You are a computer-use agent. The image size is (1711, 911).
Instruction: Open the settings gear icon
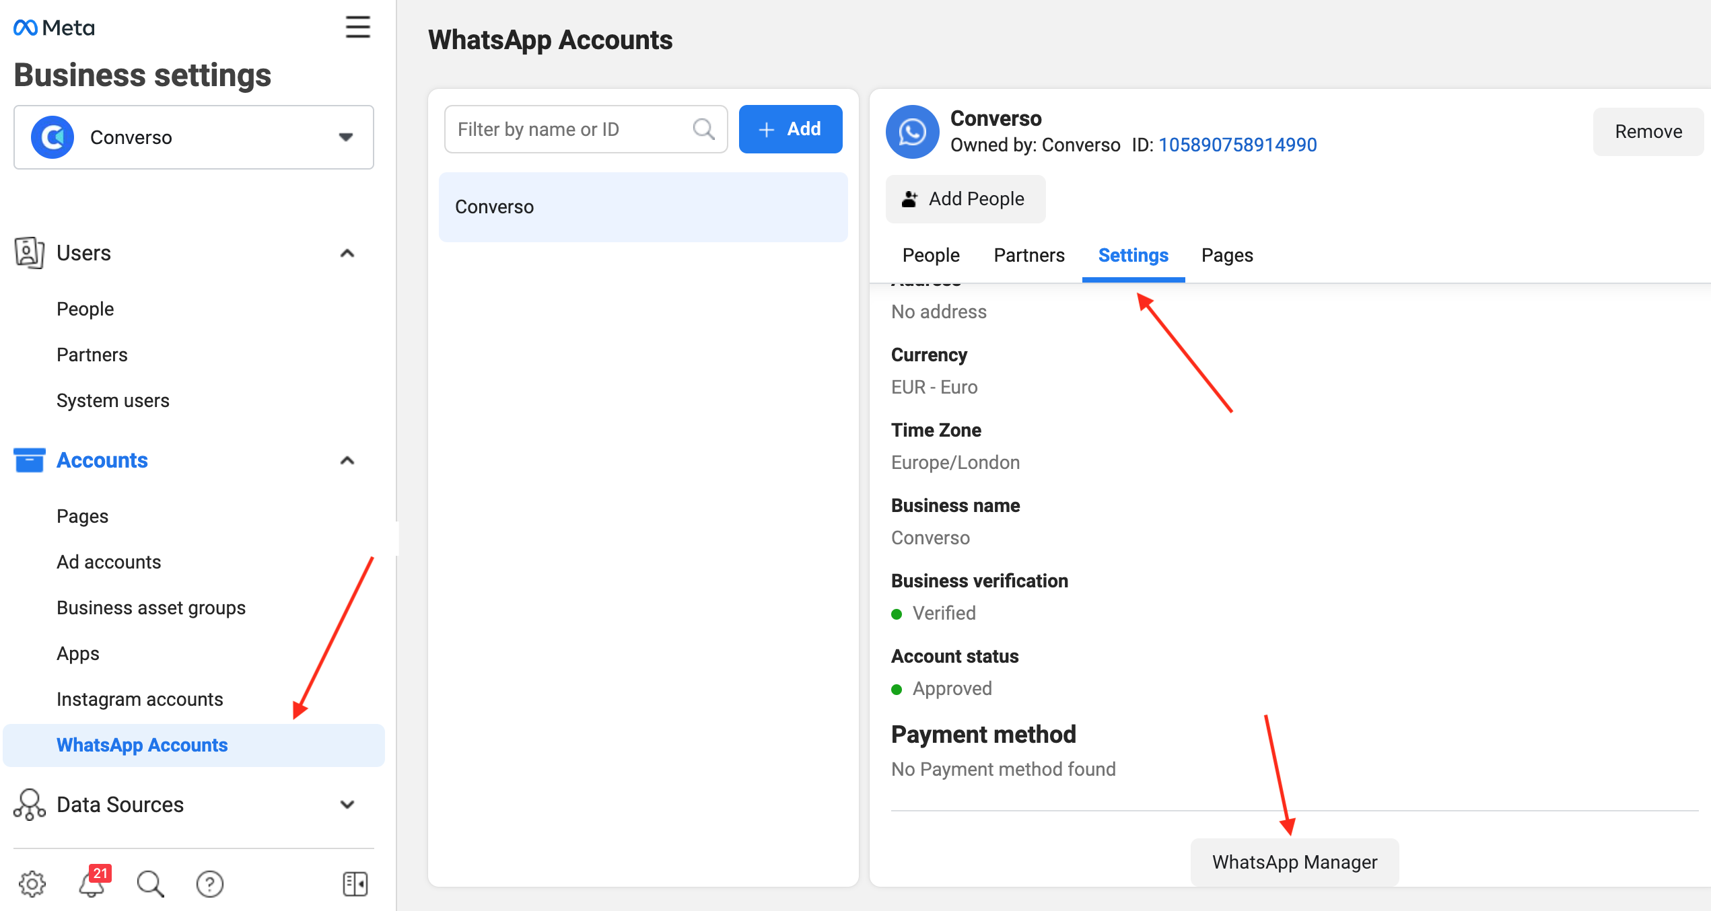(x=32, y=883)
